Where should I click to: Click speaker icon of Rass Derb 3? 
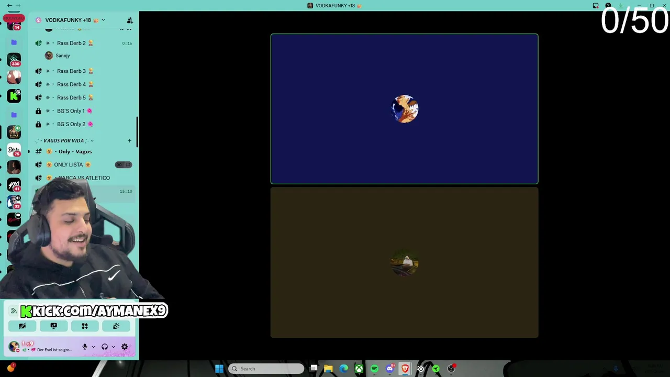pos(38,71)
